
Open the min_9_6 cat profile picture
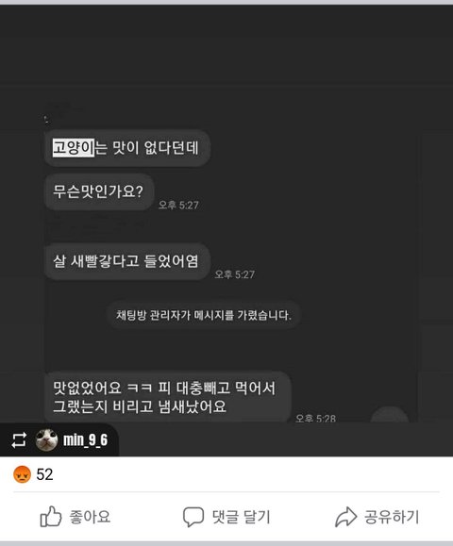(x=46, y=439)
